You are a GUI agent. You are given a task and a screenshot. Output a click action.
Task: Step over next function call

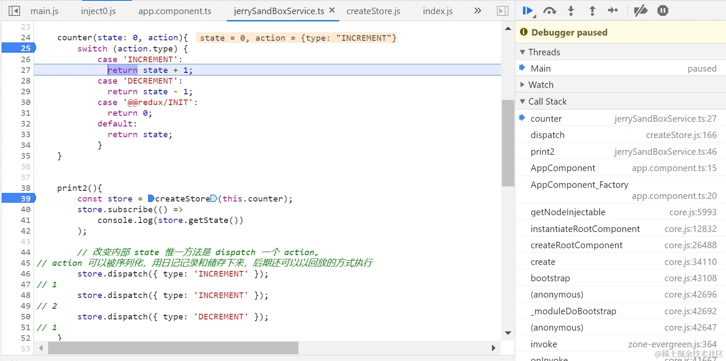pyautogui.click(x=550, y=11)
